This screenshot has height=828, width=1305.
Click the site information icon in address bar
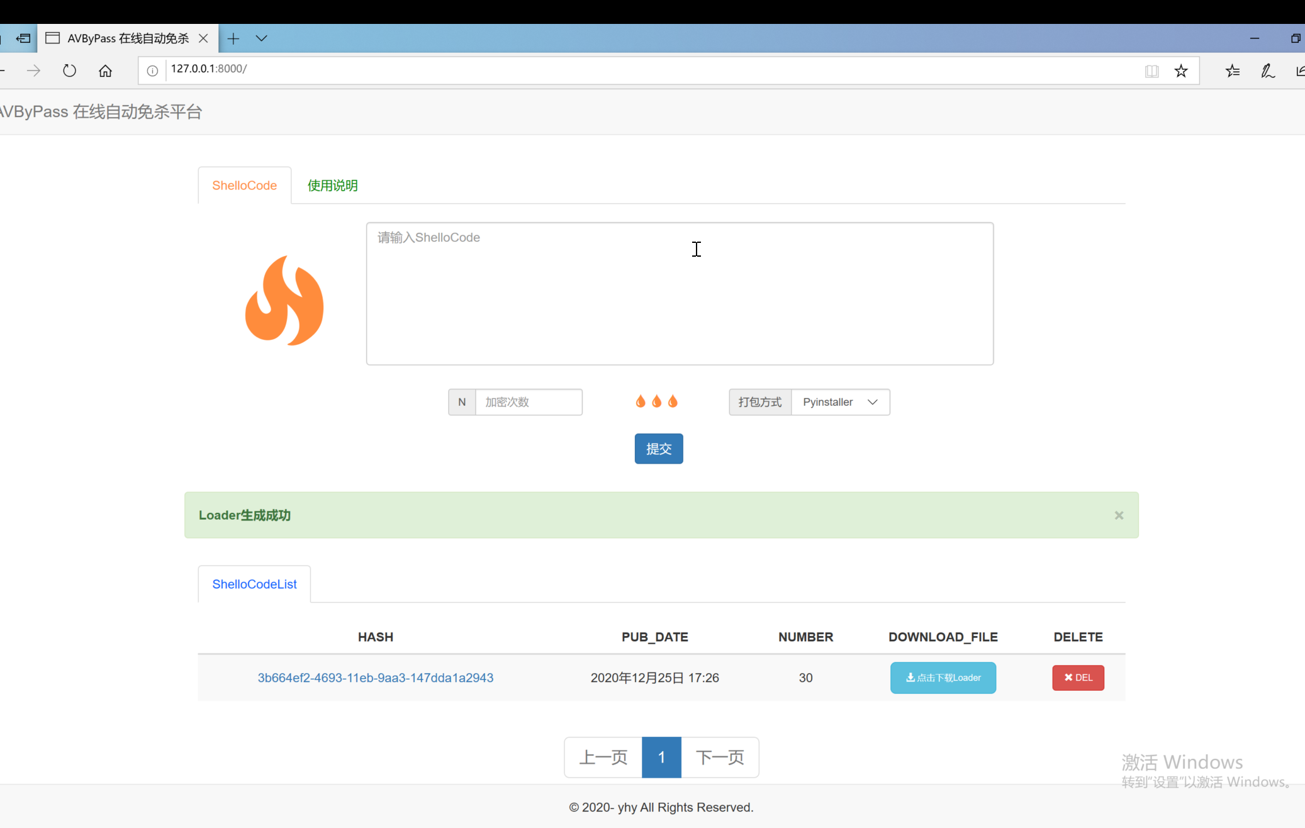point(152,70)
